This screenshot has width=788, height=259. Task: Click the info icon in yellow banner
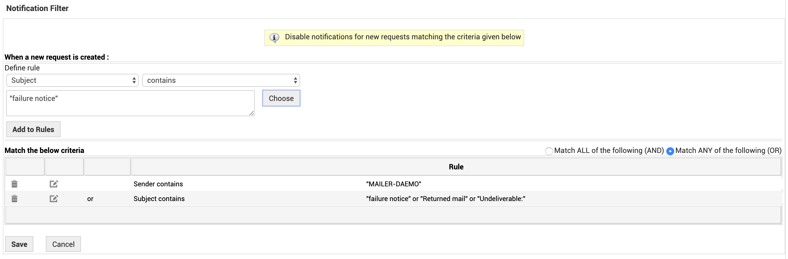point(274,37)
